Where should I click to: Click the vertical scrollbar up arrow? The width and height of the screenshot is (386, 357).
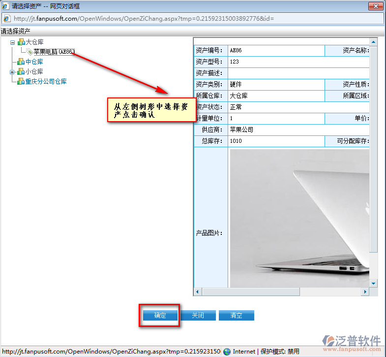(373, 42)
